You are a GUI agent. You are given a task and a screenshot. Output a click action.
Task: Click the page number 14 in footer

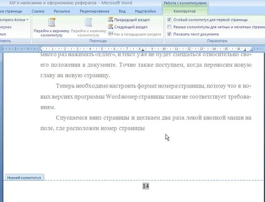[x=146, y=186]
